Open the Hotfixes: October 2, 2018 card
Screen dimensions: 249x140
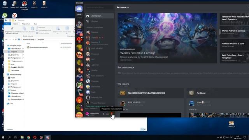coord(234,45)
